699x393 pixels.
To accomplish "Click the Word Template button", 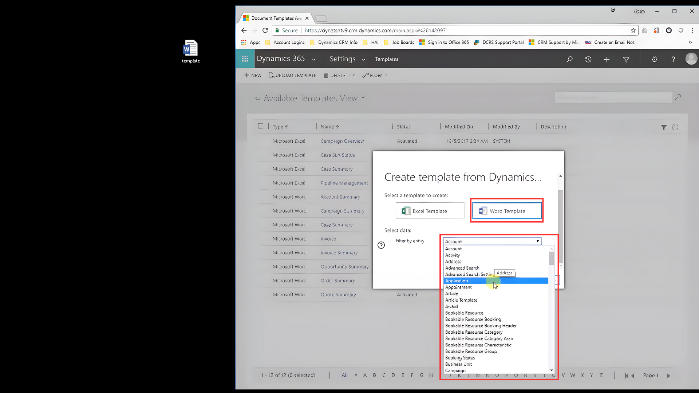I will 507,211.
